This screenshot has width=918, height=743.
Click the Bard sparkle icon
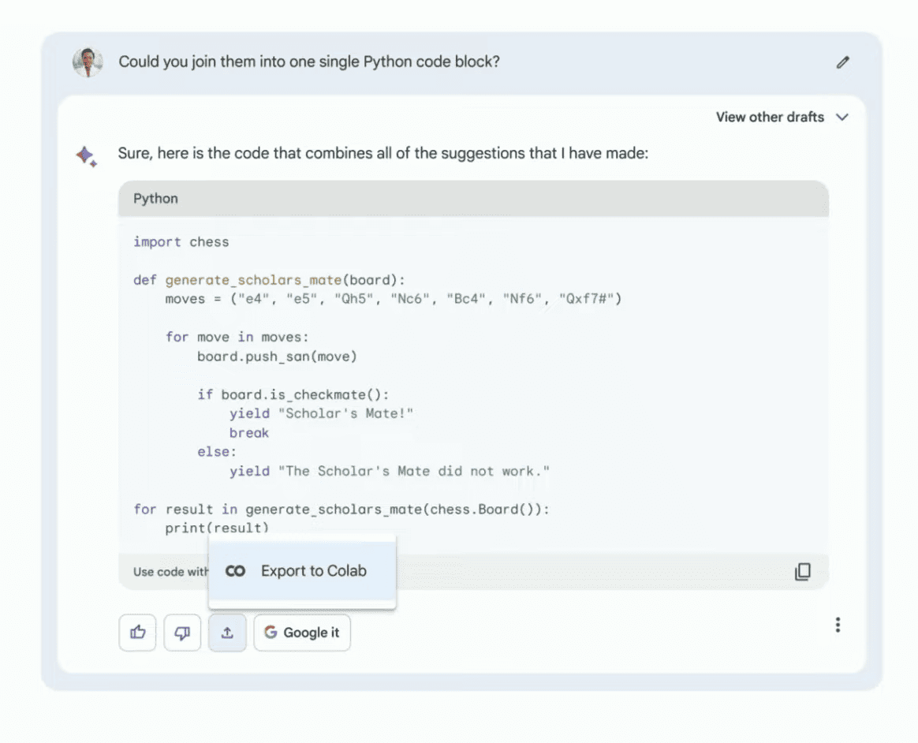point(87,155)
